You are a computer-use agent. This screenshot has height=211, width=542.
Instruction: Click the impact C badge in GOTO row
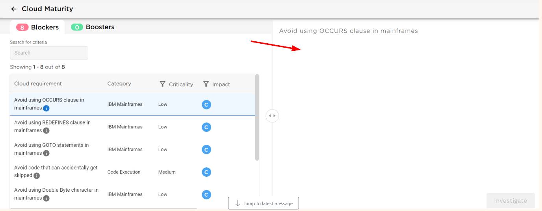[206, 150]
